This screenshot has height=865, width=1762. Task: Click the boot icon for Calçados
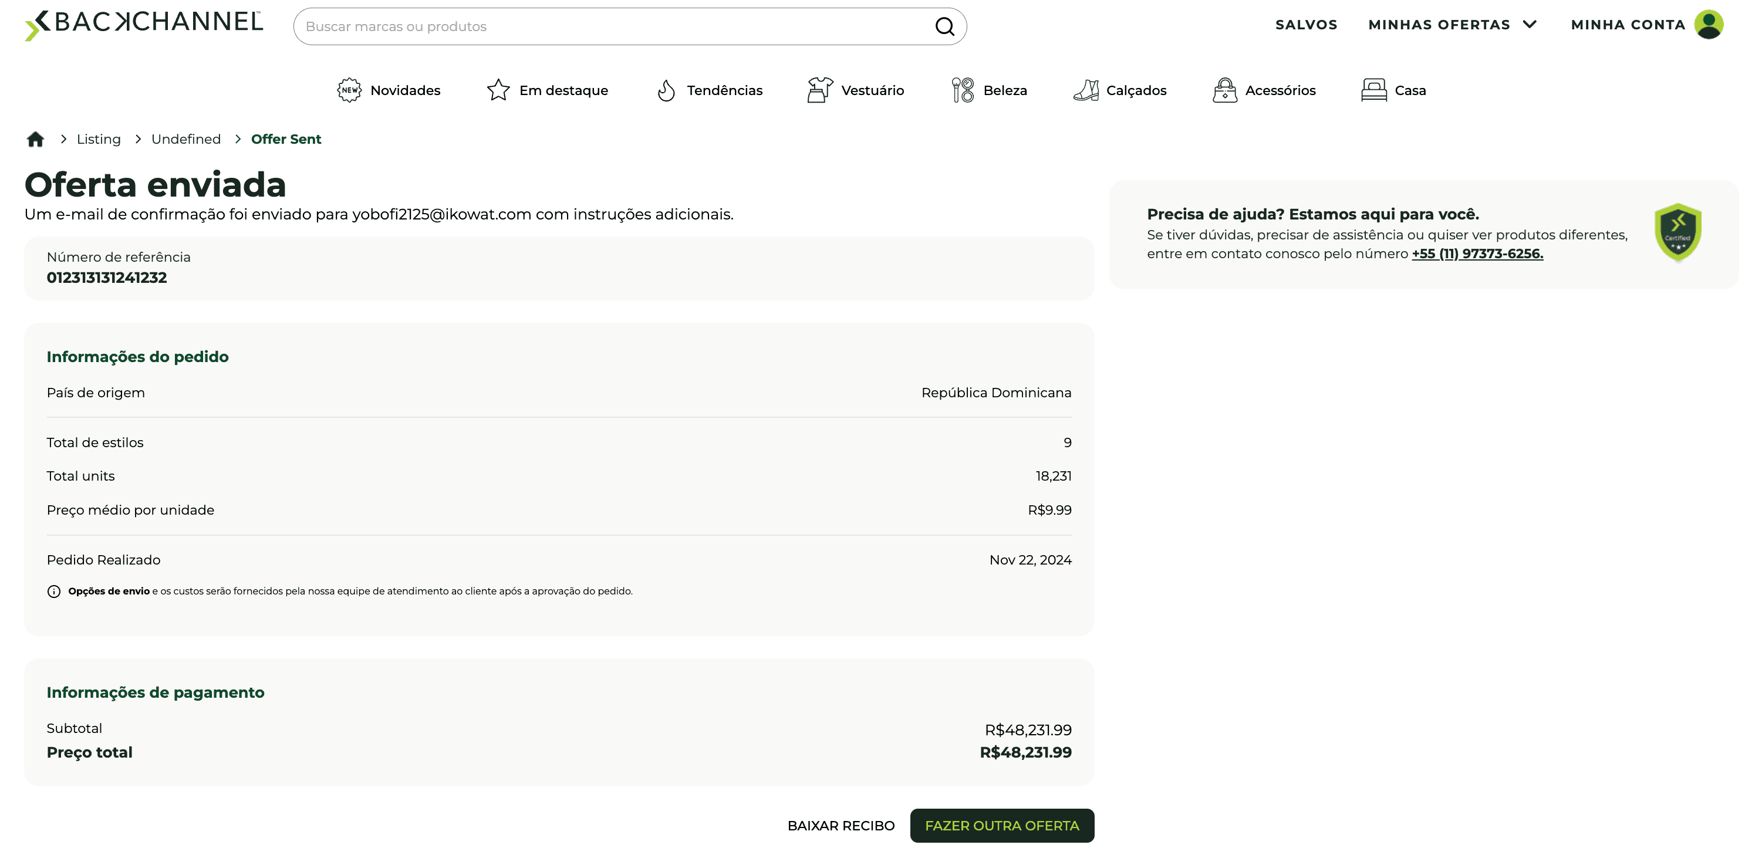tap(1085, 90)
